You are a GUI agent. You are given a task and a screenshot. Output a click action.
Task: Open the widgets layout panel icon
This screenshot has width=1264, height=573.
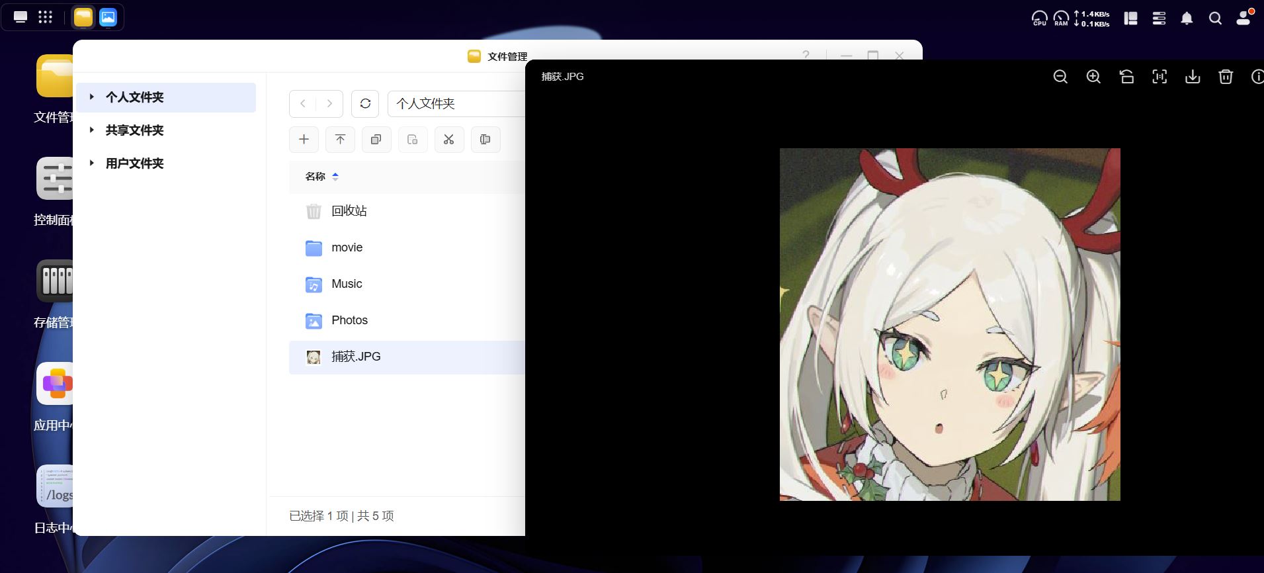click(x=1131, y=19)
